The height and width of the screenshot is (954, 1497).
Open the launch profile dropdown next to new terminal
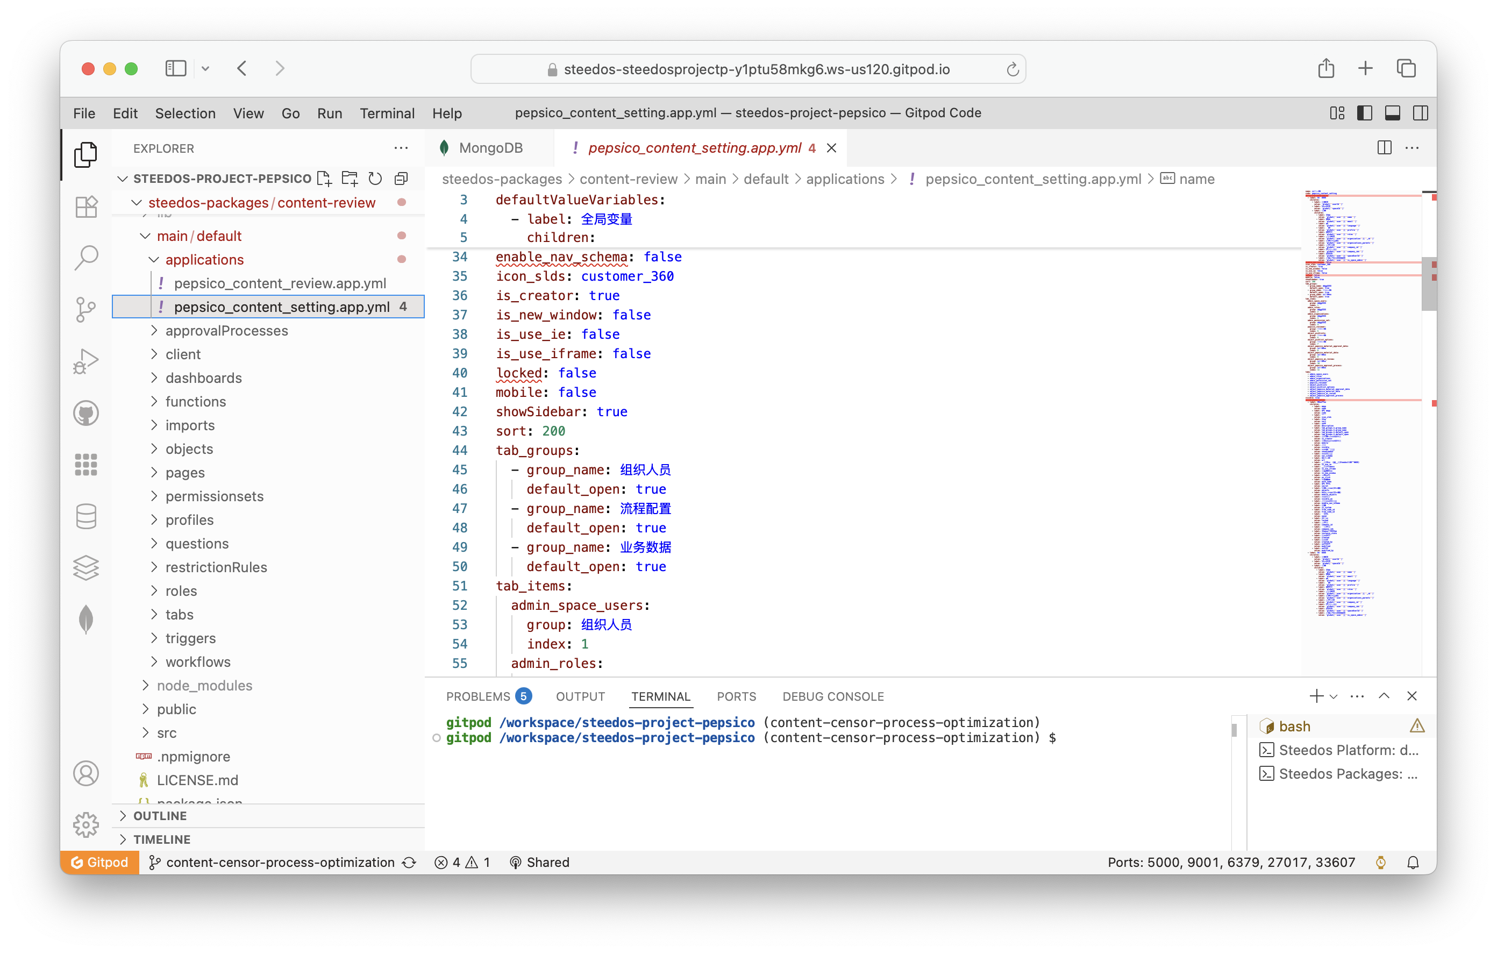[x=1334, y=696]
